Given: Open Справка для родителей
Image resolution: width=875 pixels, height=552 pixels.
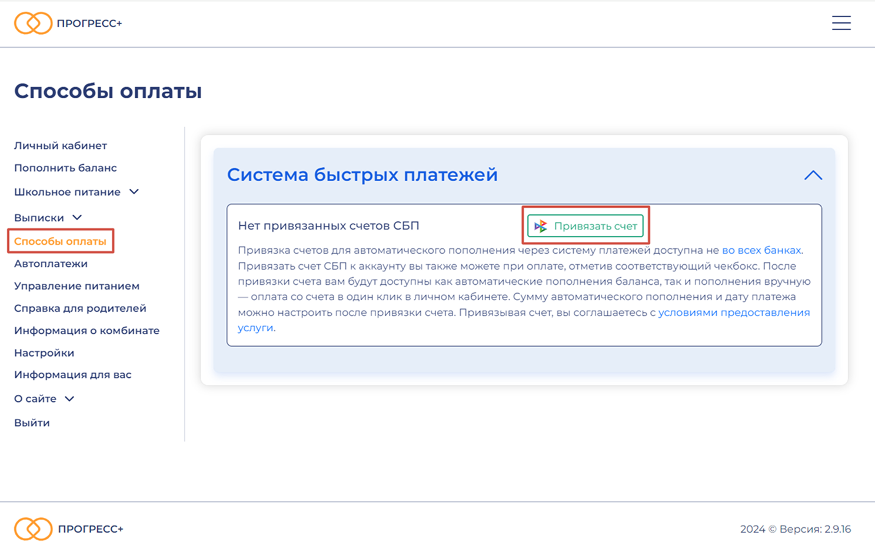Looking at the screenshot, I should click(x=80, y=308).
